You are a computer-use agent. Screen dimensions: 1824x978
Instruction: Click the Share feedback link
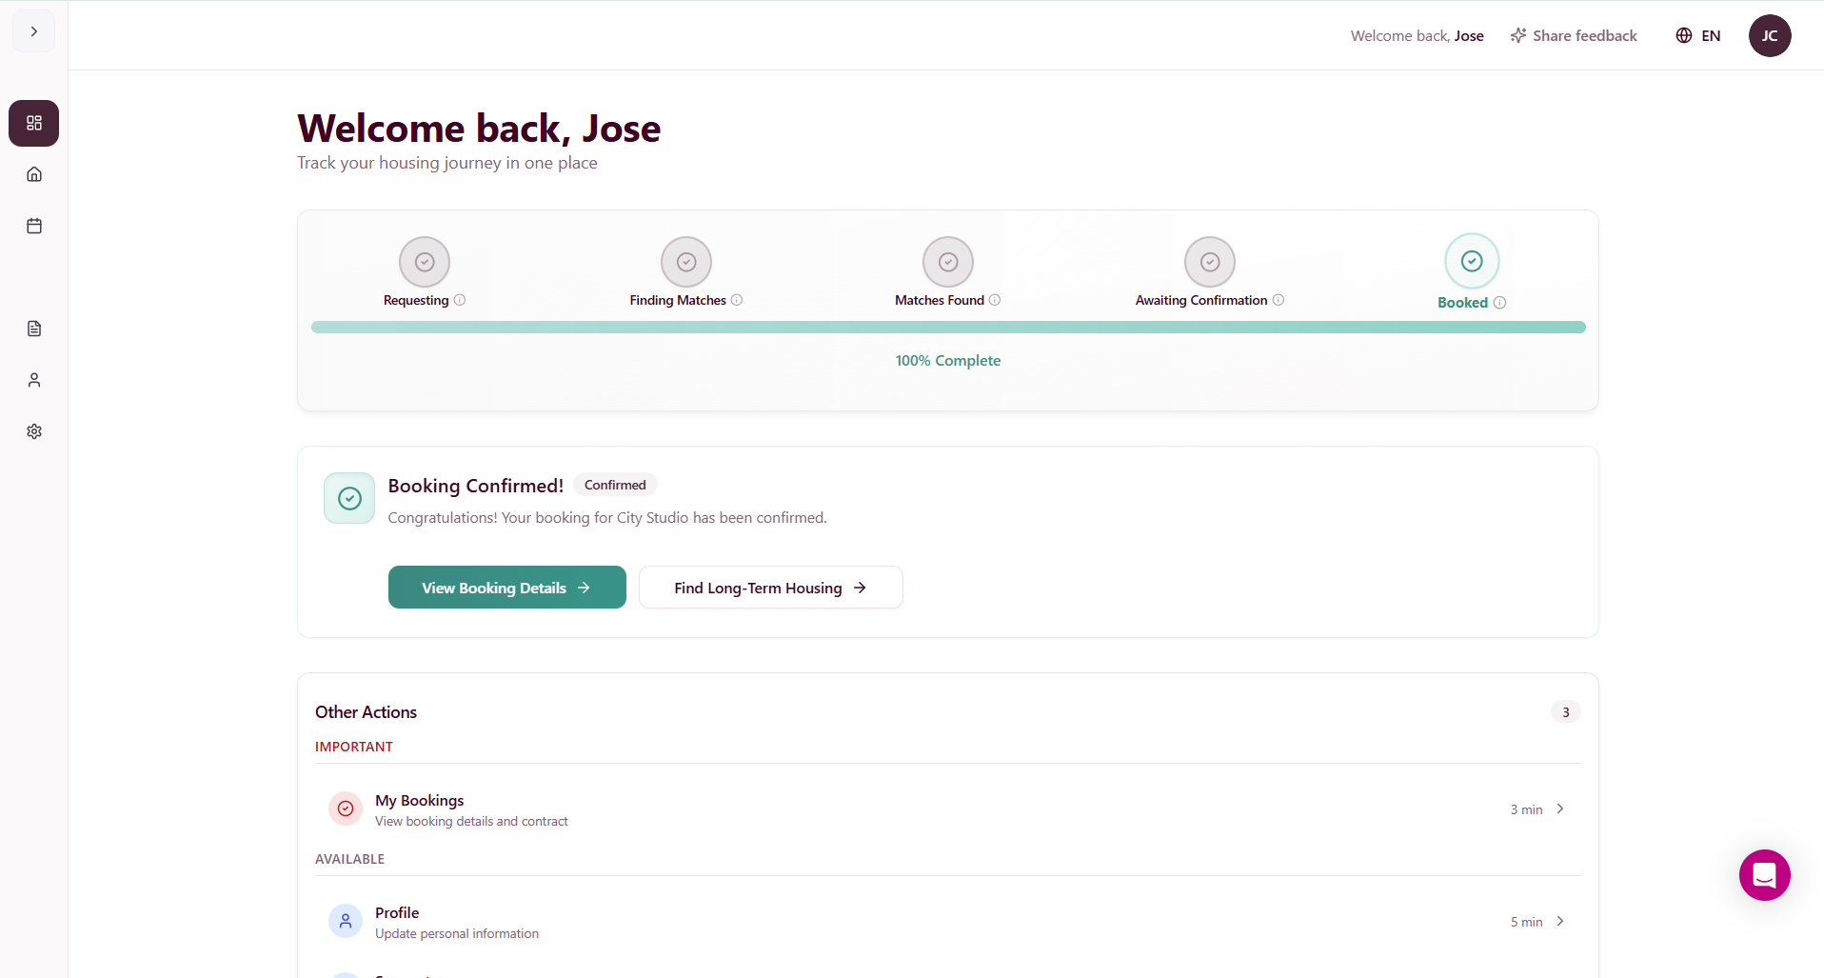[1574, 35]
